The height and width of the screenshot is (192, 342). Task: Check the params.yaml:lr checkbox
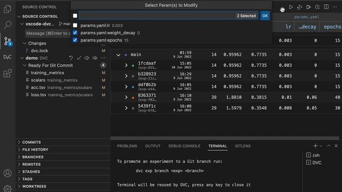75,25
